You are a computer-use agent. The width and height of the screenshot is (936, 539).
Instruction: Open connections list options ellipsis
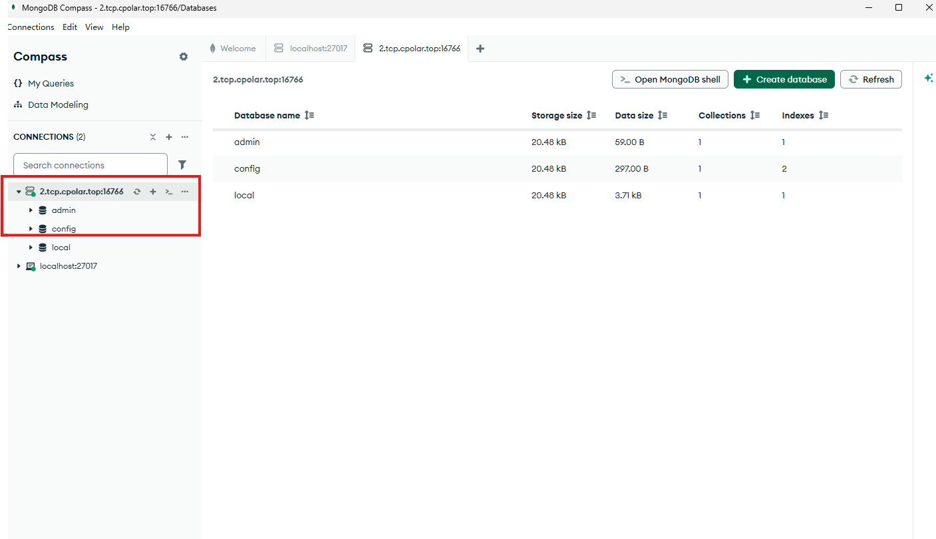pyautogui.click(x=185, y=137)
